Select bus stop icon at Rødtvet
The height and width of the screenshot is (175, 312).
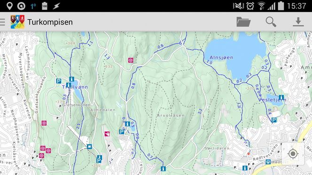click(268, 162)
